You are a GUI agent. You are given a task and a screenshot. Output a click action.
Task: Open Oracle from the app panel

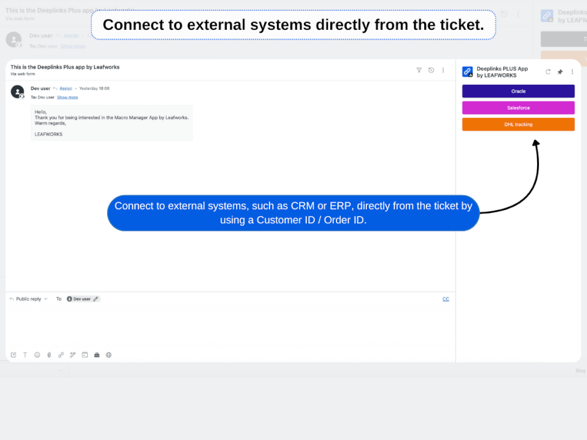pos(518,91)
